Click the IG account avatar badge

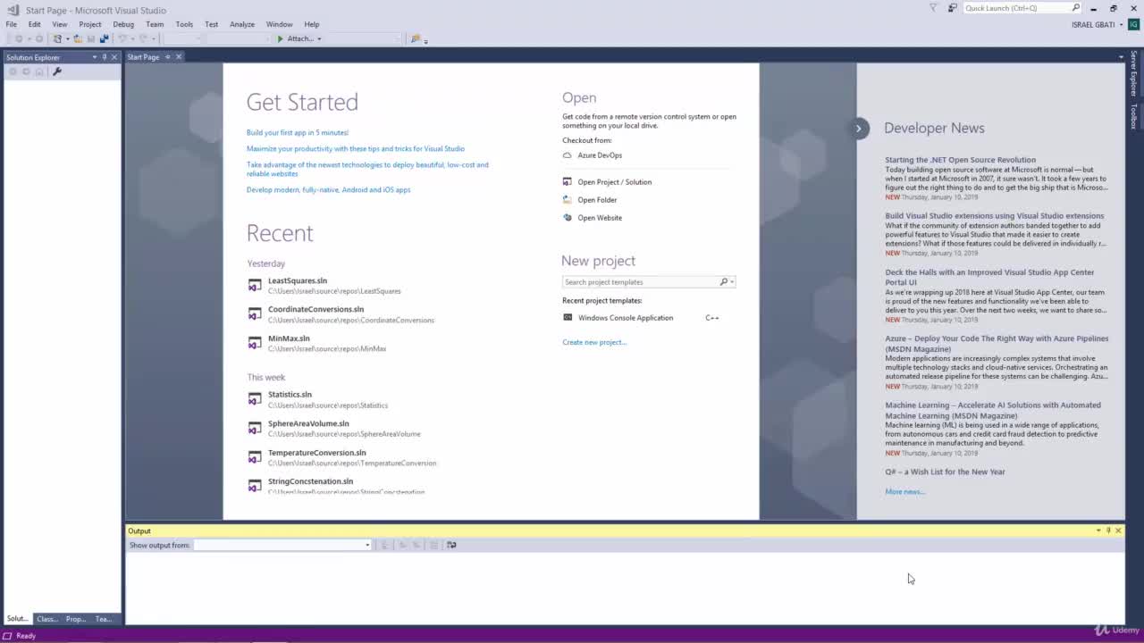tap(1133, 24)
